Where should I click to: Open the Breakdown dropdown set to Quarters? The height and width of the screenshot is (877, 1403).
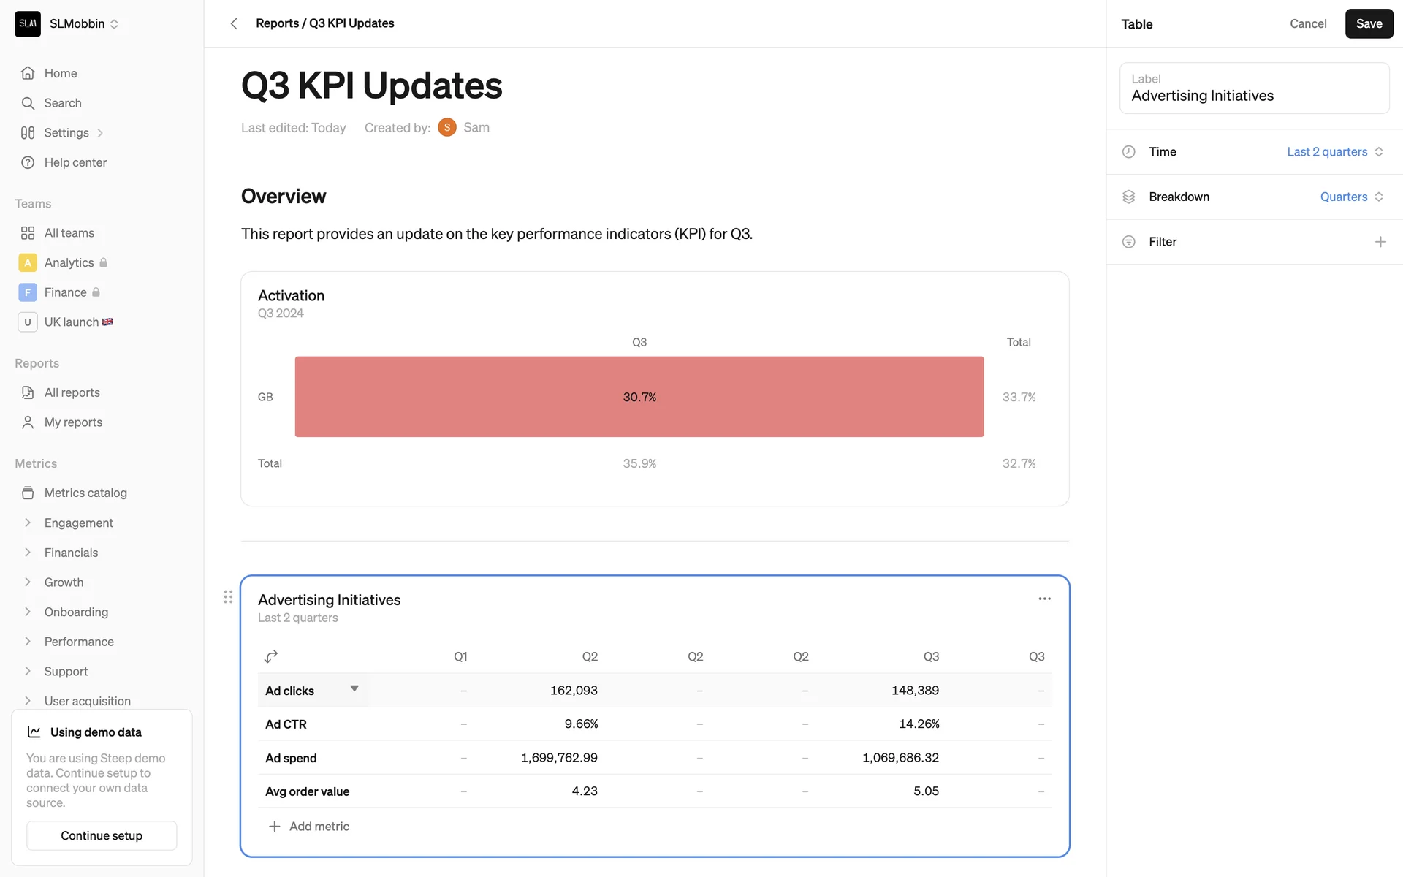point(1350,197)
